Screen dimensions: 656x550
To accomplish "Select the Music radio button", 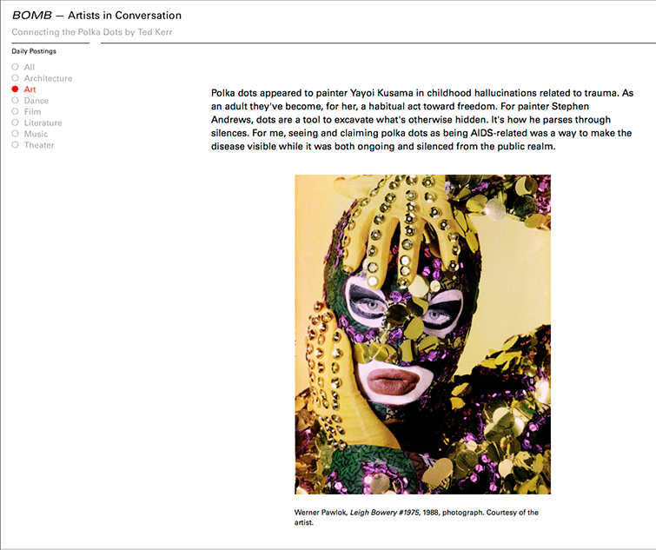I will click(x=15, y=134).
